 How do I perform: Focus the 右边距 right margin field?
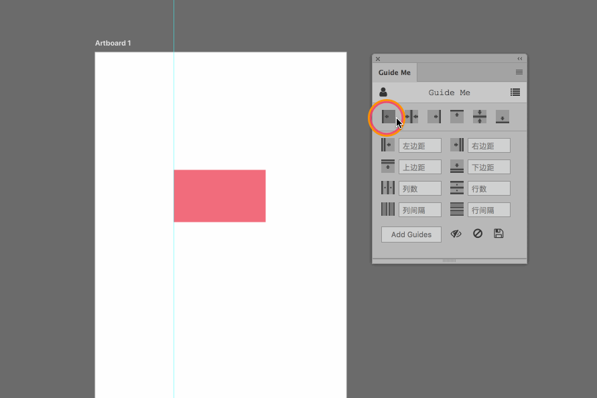coord(489,145)
